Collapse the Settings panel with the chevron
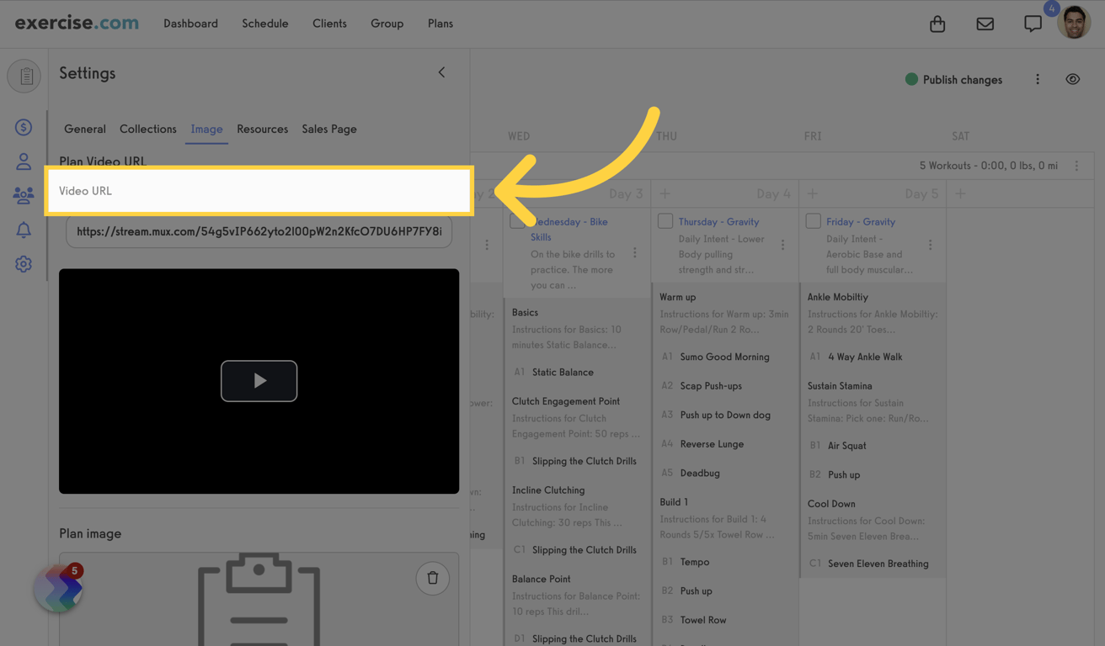1105x646 pixels. pyautogui.click(x=441, y=72)
